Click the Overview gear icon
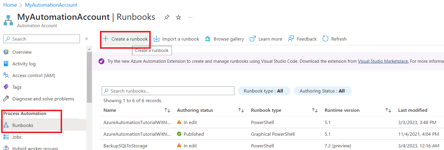Viewport: 444px width, 150px height. [x=6, y=52]
